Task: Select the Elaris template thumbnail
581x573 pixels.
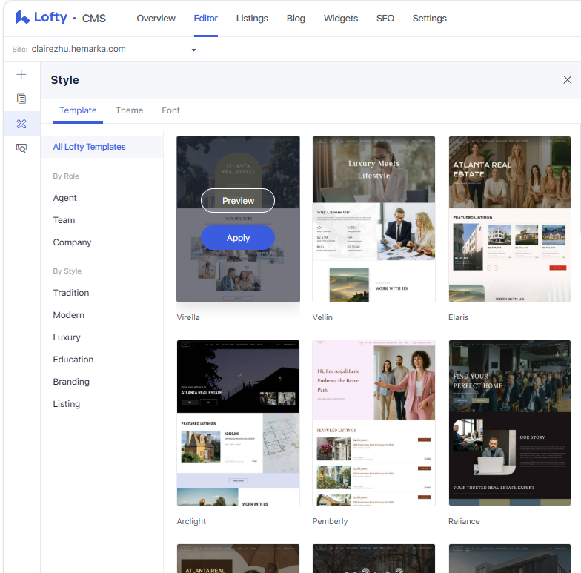Action: point(510,219)
